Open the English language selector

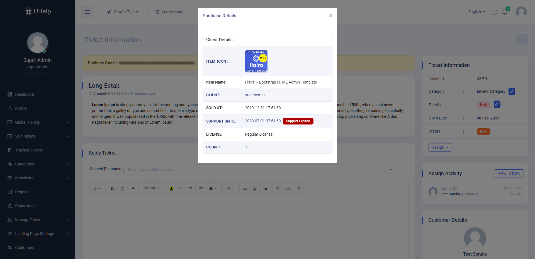coord(476,12)
